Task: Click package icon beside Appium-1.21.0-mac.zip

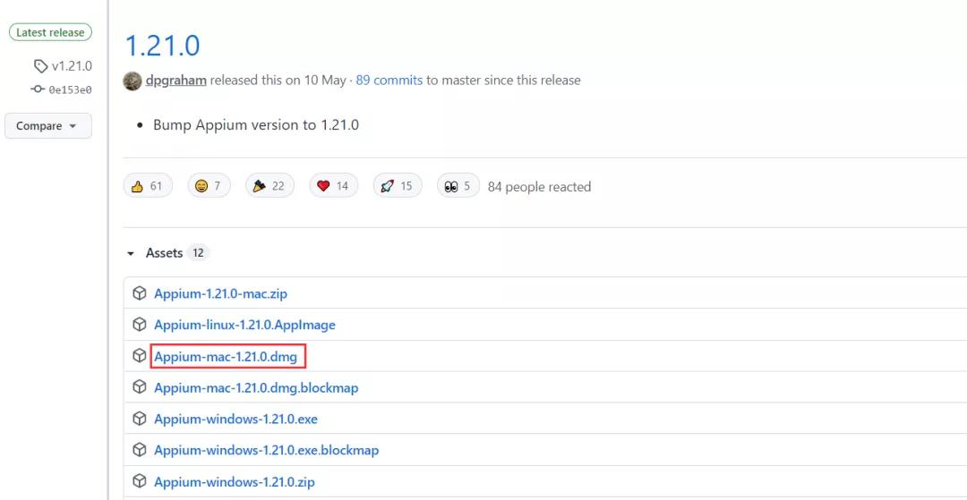Action: click(x=140, y=293)
